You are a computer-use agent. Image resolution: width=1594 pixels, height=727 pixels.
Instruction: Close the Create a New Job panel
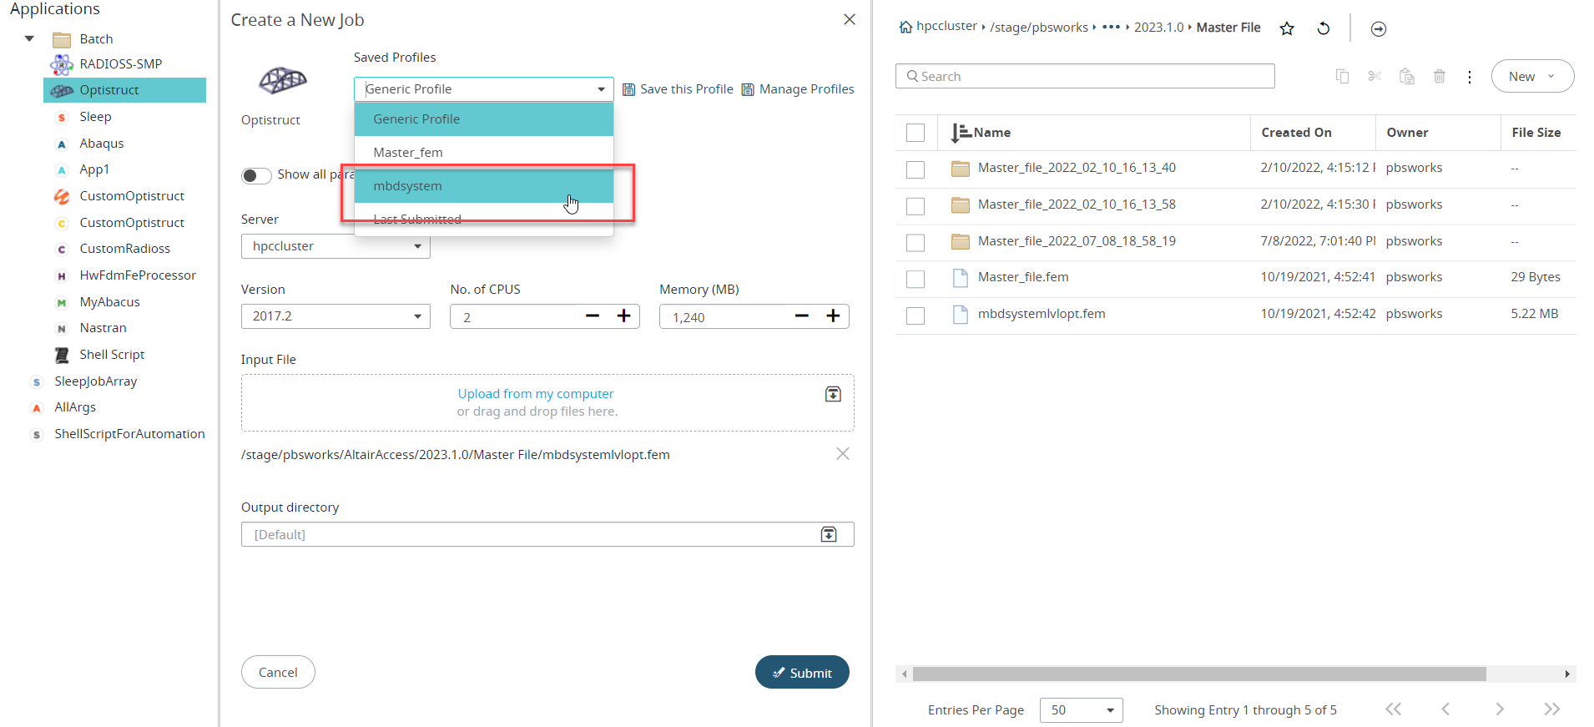tap(850, 19)
